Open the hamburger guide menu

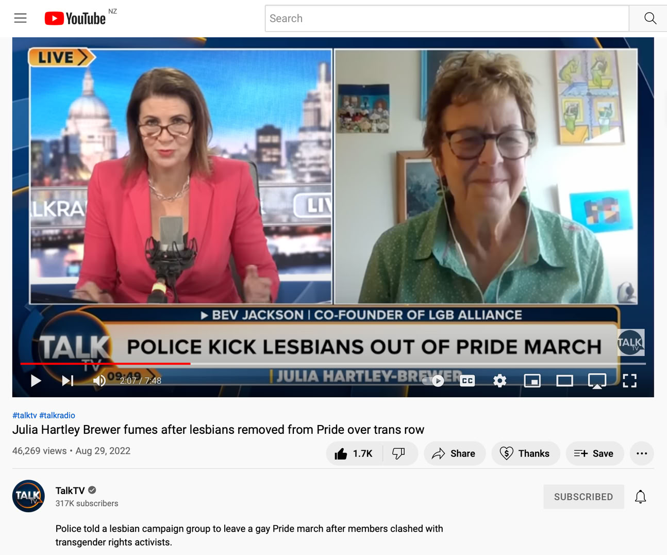pyautogui.click(x=21, y=19)
